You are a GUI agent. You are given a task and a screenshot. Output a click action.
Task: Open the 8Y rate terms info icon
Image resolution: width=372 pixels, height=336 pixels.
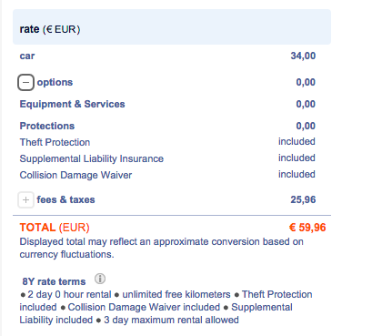(x=100, y=279)
